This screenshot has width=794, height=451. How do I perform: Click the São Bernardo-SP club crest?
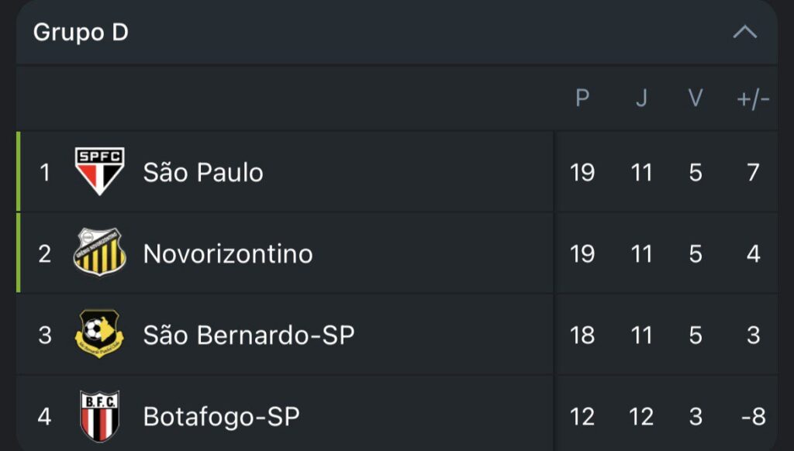(x=99, y=334)
